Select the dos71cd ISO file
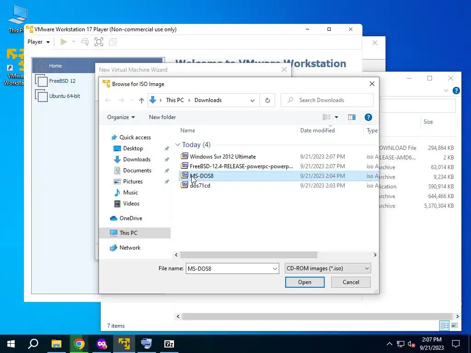Viewport: 471px width, 353px height. [x=200, y=186]
